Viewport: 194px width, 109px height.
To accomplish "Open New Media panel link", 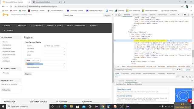I will coord(124,89).
